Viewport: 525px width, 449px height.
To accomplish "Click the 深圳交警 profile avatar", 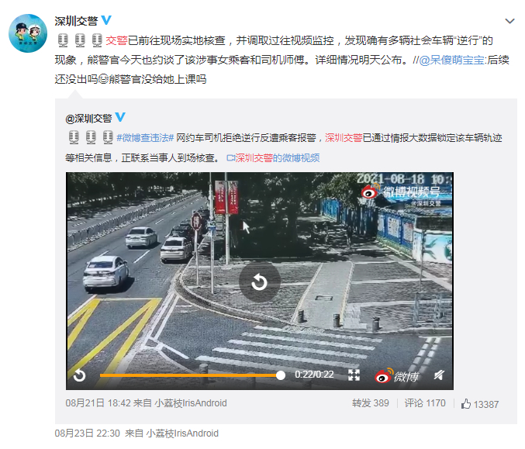I will [27, 33].
